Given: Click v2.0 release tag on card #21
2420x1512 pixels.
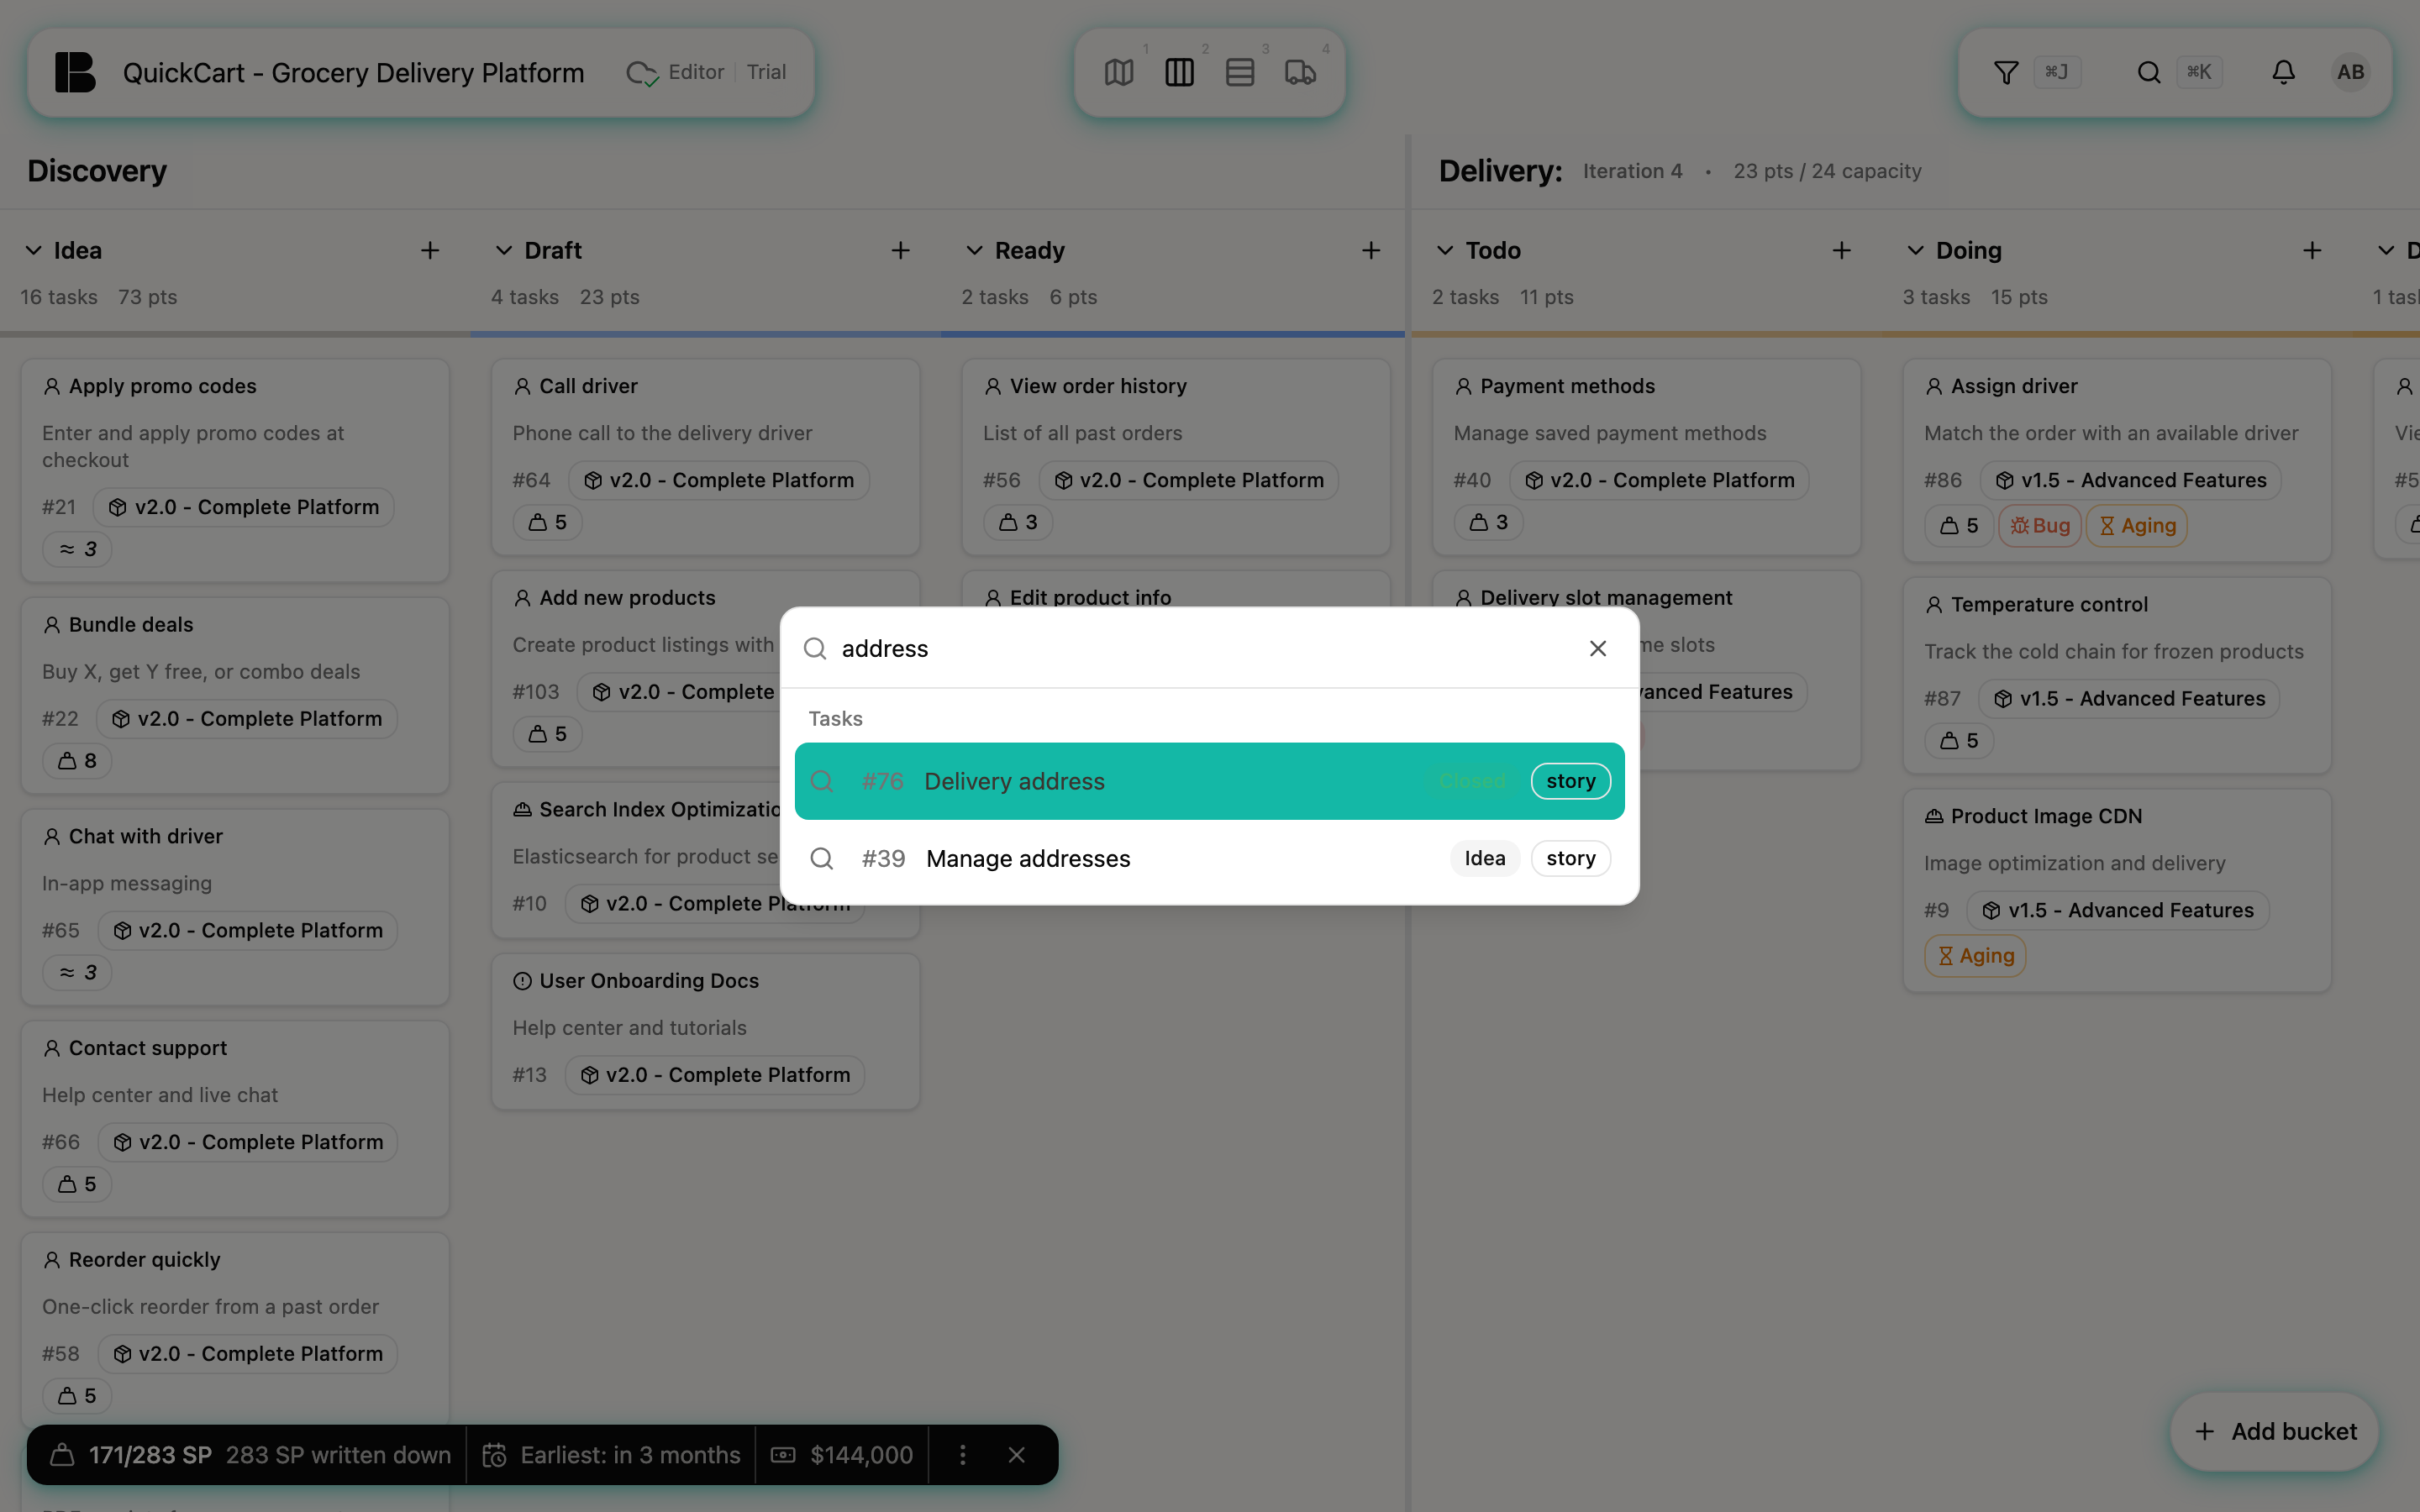Looking at the screenshot, I should [x=244, y=507].
